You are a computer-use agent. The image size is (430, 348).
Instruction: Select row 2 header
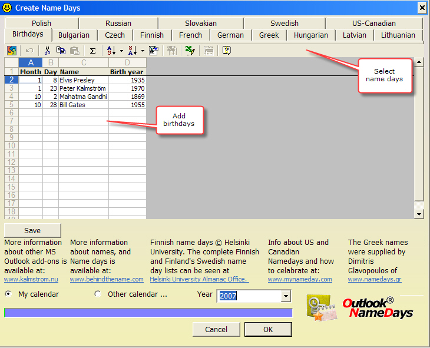(x=12, y=80)
